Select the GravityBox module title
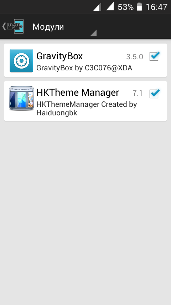This screenshot has height=305, width=171. [59, 56]
